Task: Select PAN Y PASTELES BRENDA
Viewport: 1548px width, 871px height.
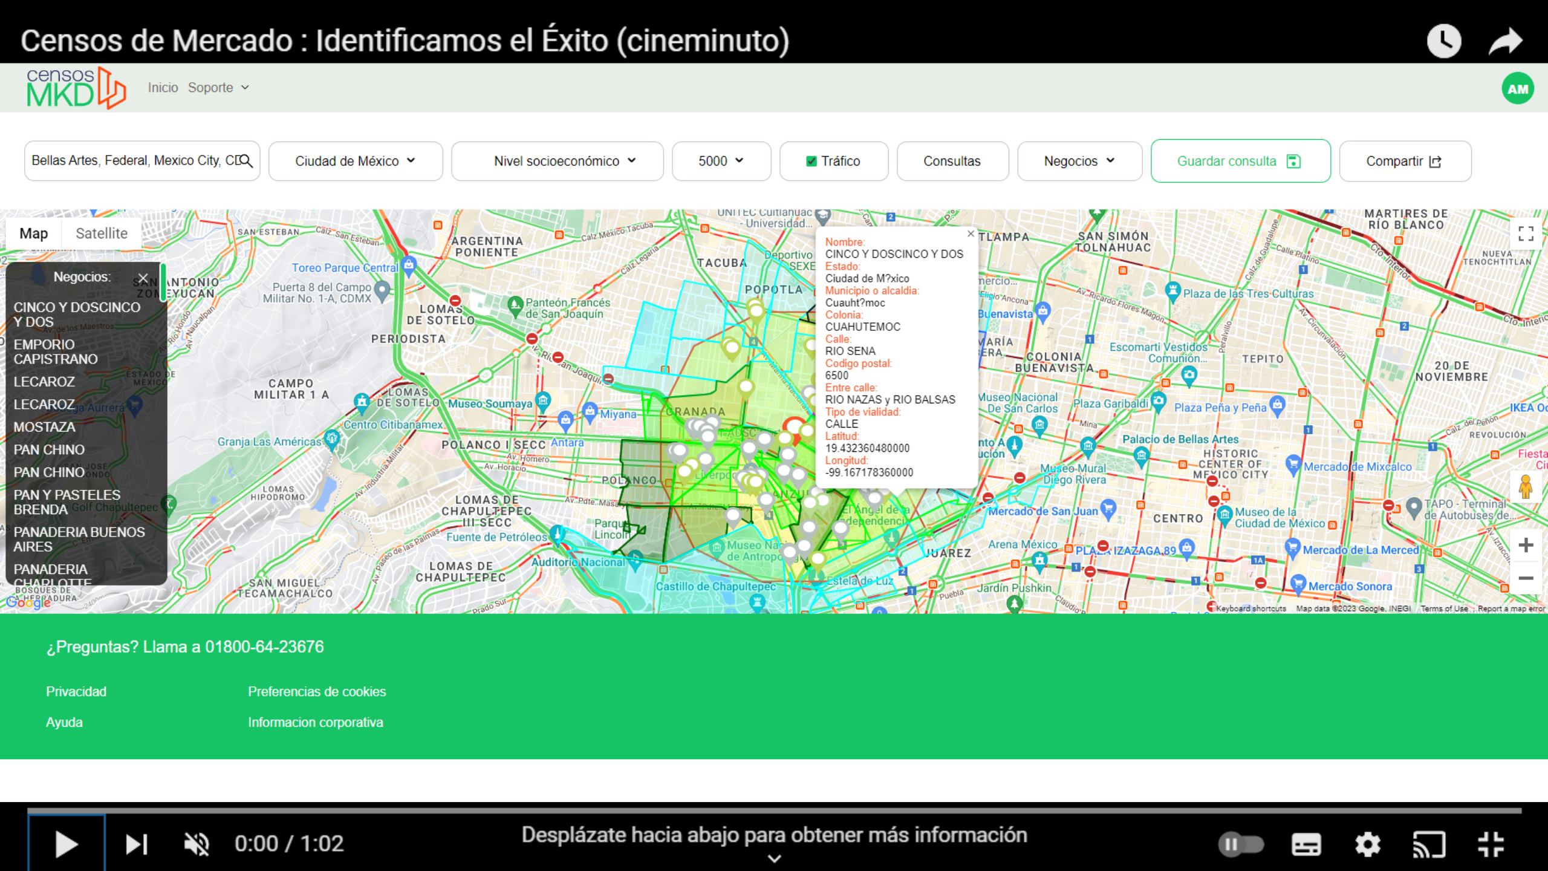Action: point(67,502)
